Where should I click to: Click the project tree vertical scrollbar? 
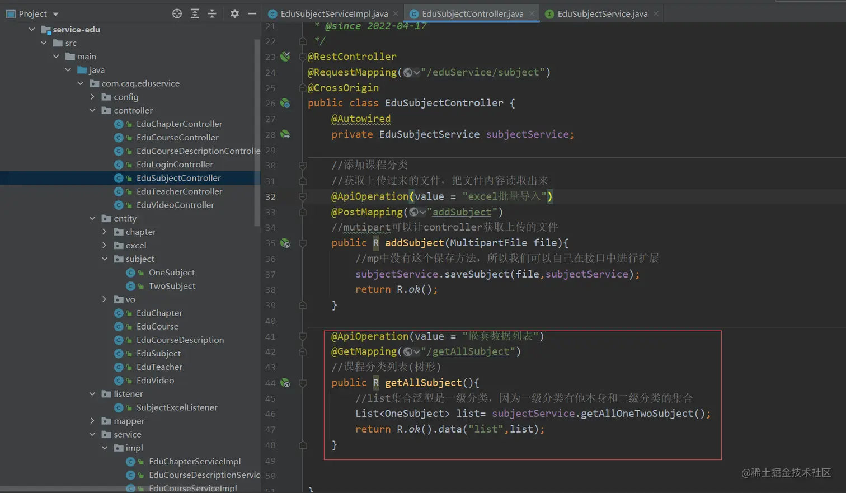[257, 133]
